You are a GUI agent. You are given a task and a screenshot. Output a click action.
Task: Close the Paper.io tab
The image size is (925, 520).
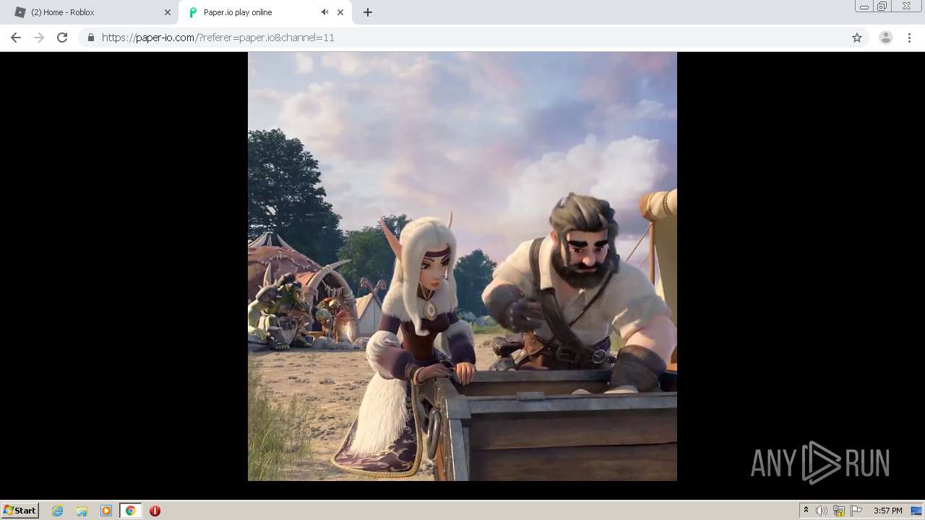(x=340, y=12)
